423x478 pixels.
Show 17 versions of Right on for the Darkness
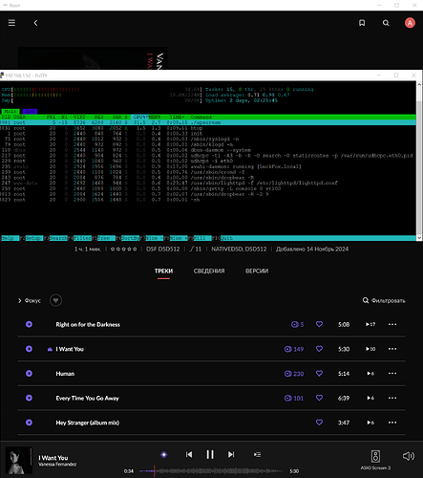pos(370,324)
